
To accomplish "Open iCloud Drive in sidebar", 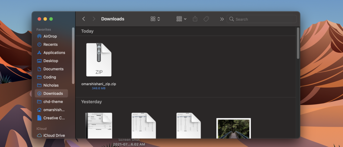I will (51, 135).
